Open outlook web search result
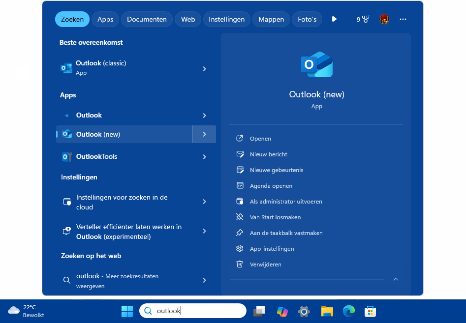 [124, 281]
